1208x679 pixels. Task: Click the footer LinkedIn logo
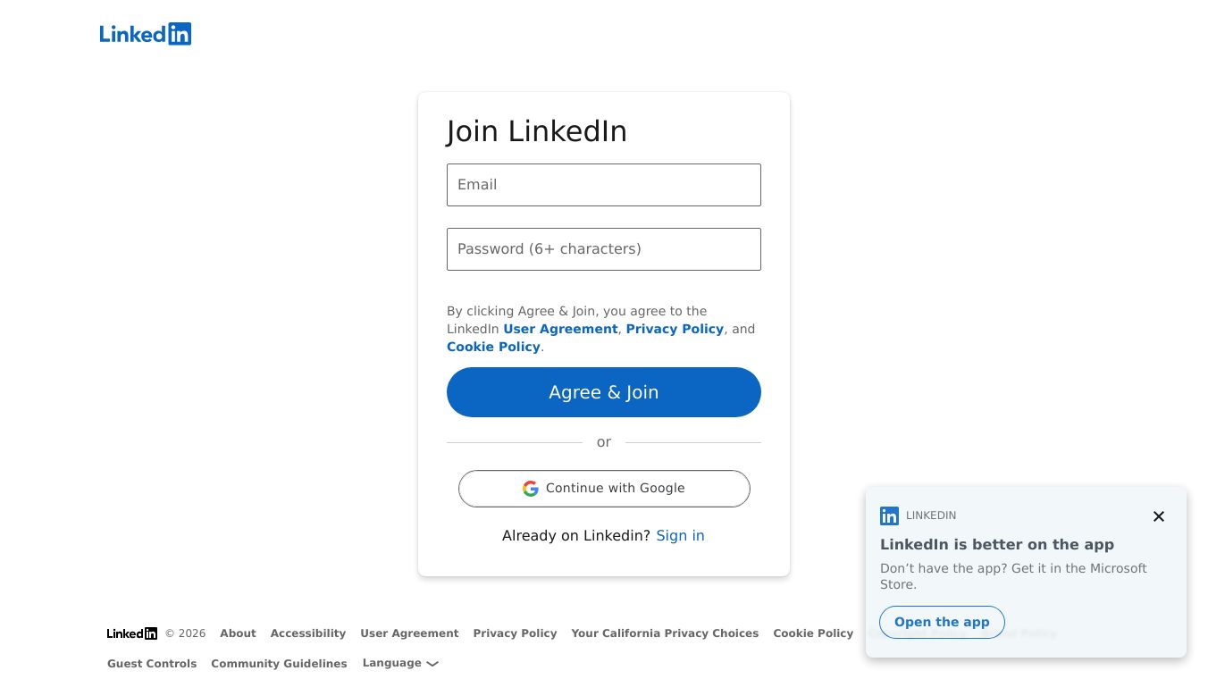coord(132,633)
